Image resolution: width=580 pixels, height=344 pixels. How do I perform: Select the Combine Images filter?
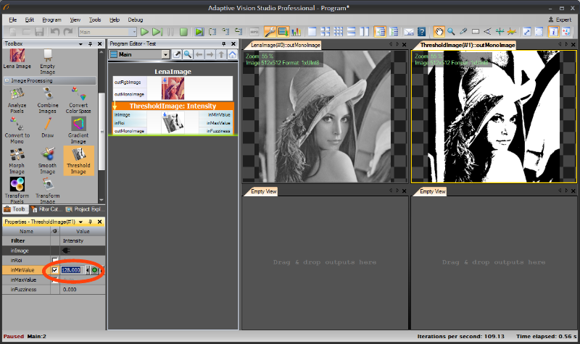48,98
